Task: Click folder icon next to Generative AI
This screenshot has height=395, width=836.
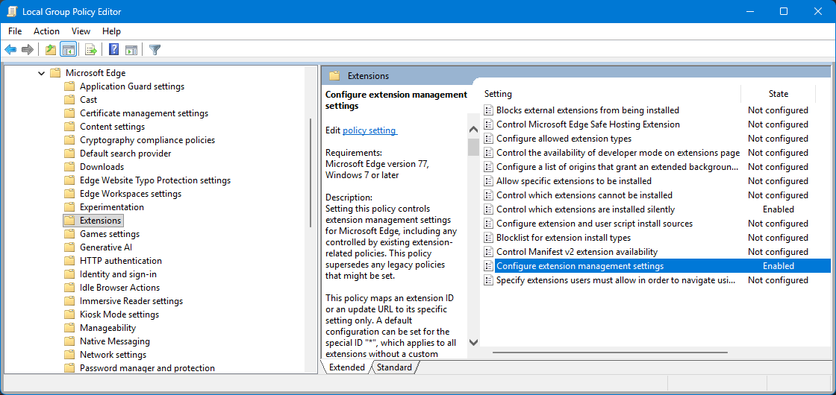Action: point(69,247)
